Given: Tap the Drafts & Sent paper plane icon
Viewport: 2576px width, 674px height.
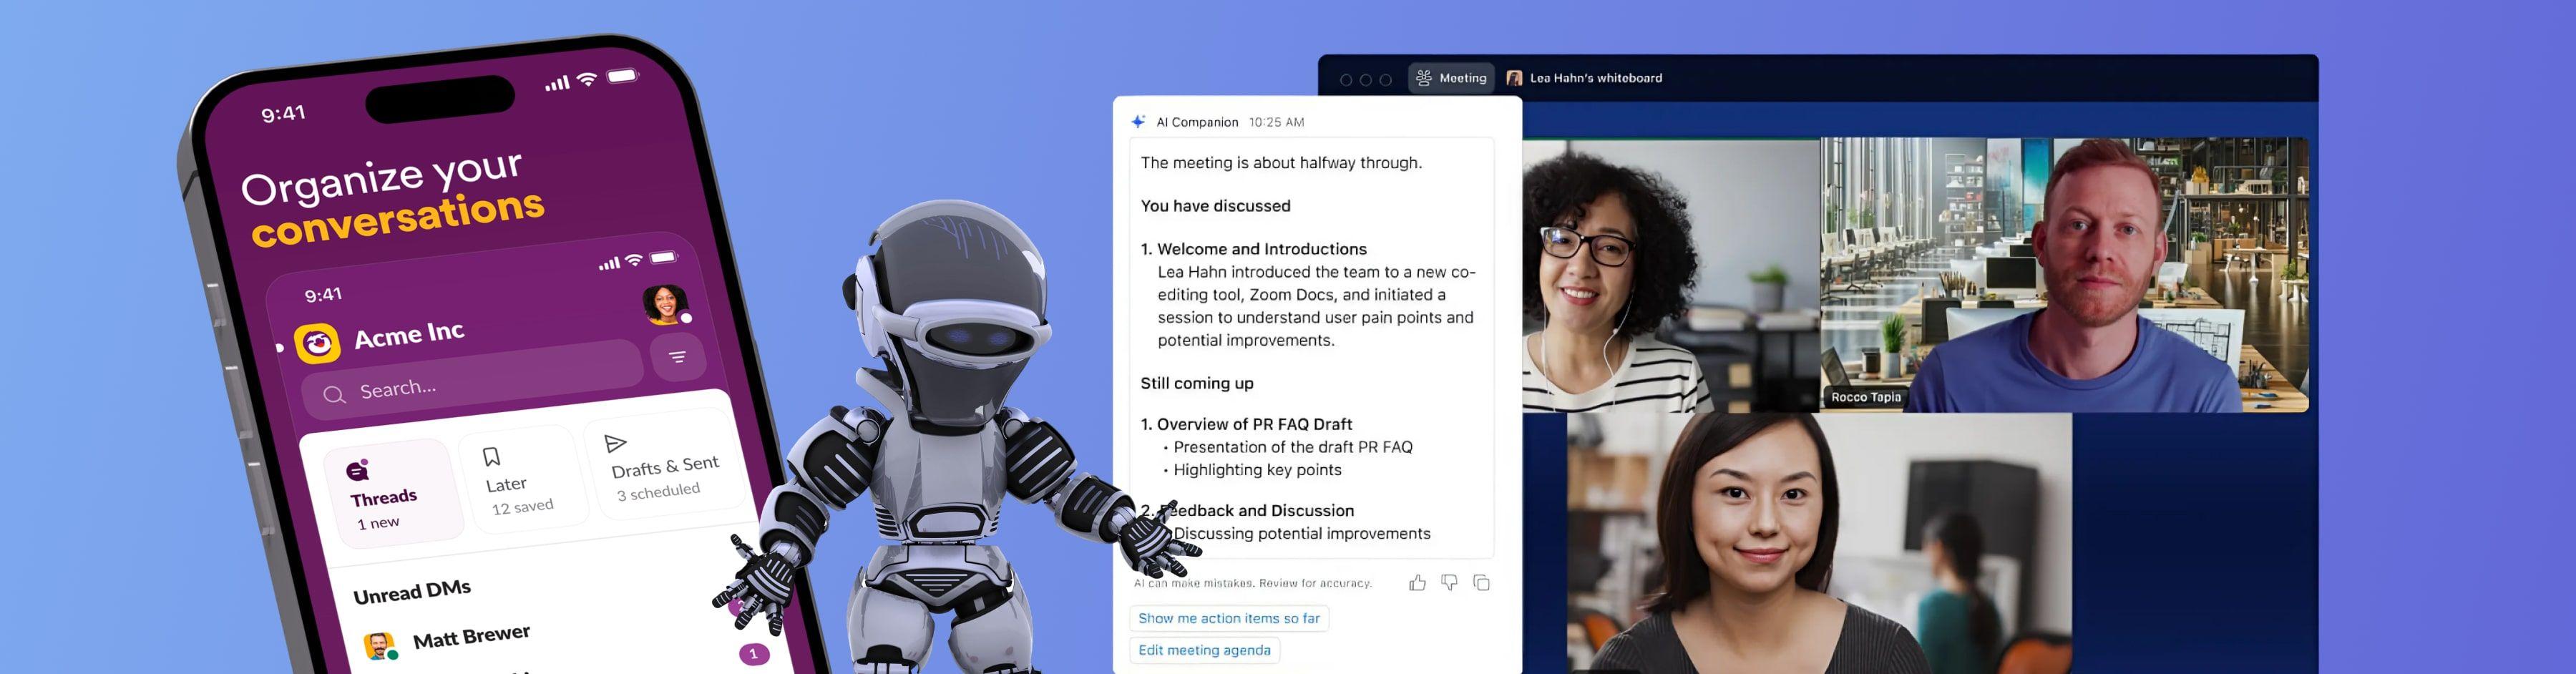Looking at the screenshot, I should pos(616,443).
